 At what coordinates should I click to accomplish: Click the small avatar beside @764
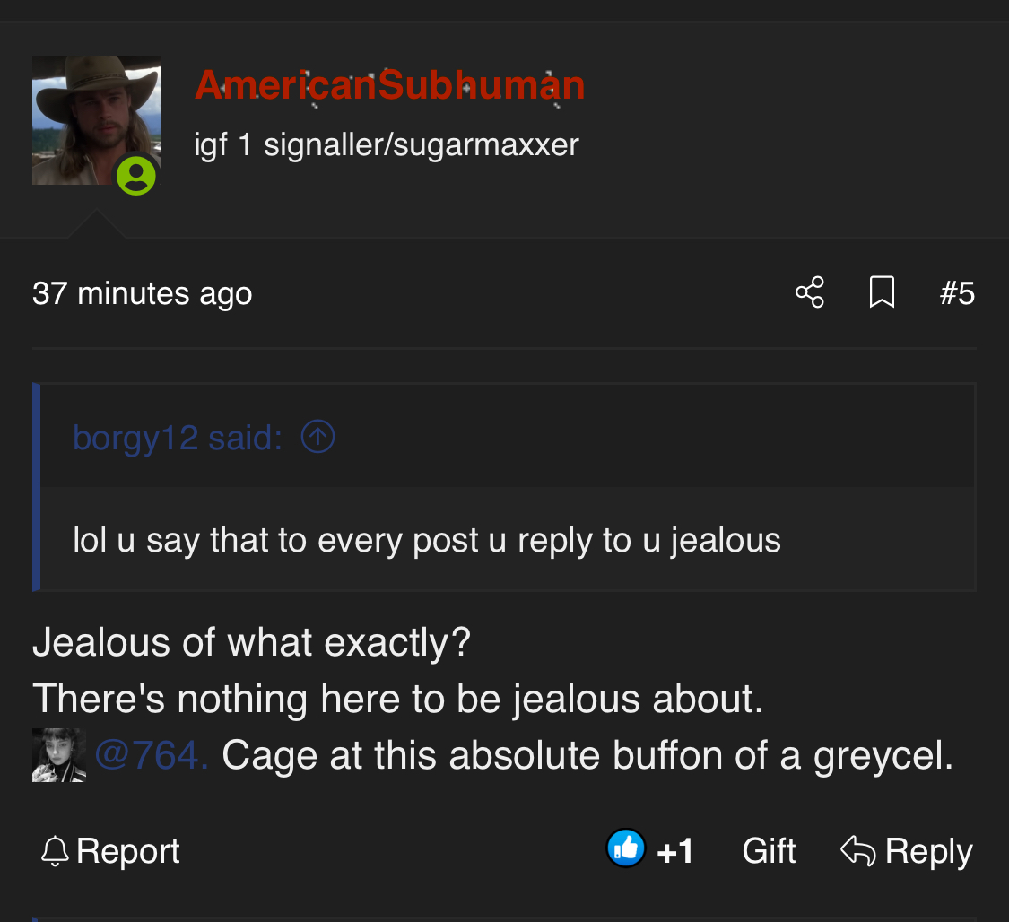59,755
